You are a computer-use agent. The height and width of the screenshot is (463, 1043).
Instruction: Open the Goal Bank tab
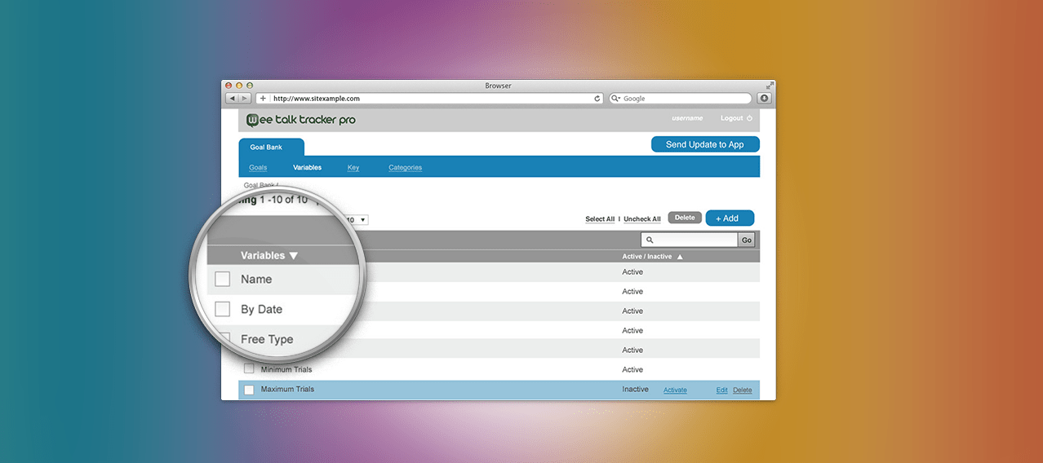(x=271, y=148)
